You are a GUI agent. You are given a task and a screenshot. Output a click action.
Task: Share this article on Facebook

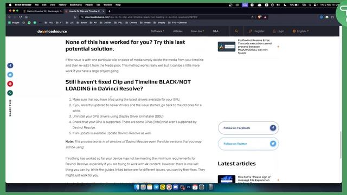coord(10,66)
